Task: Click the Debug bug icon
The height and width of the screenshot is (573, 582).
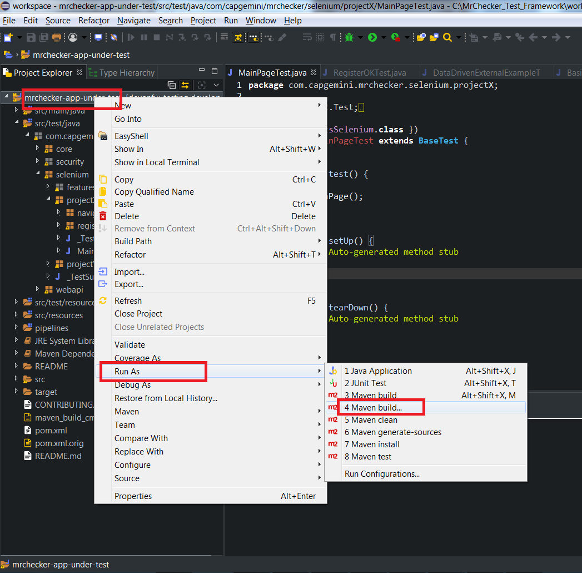Action: click(x=349, y=37)
